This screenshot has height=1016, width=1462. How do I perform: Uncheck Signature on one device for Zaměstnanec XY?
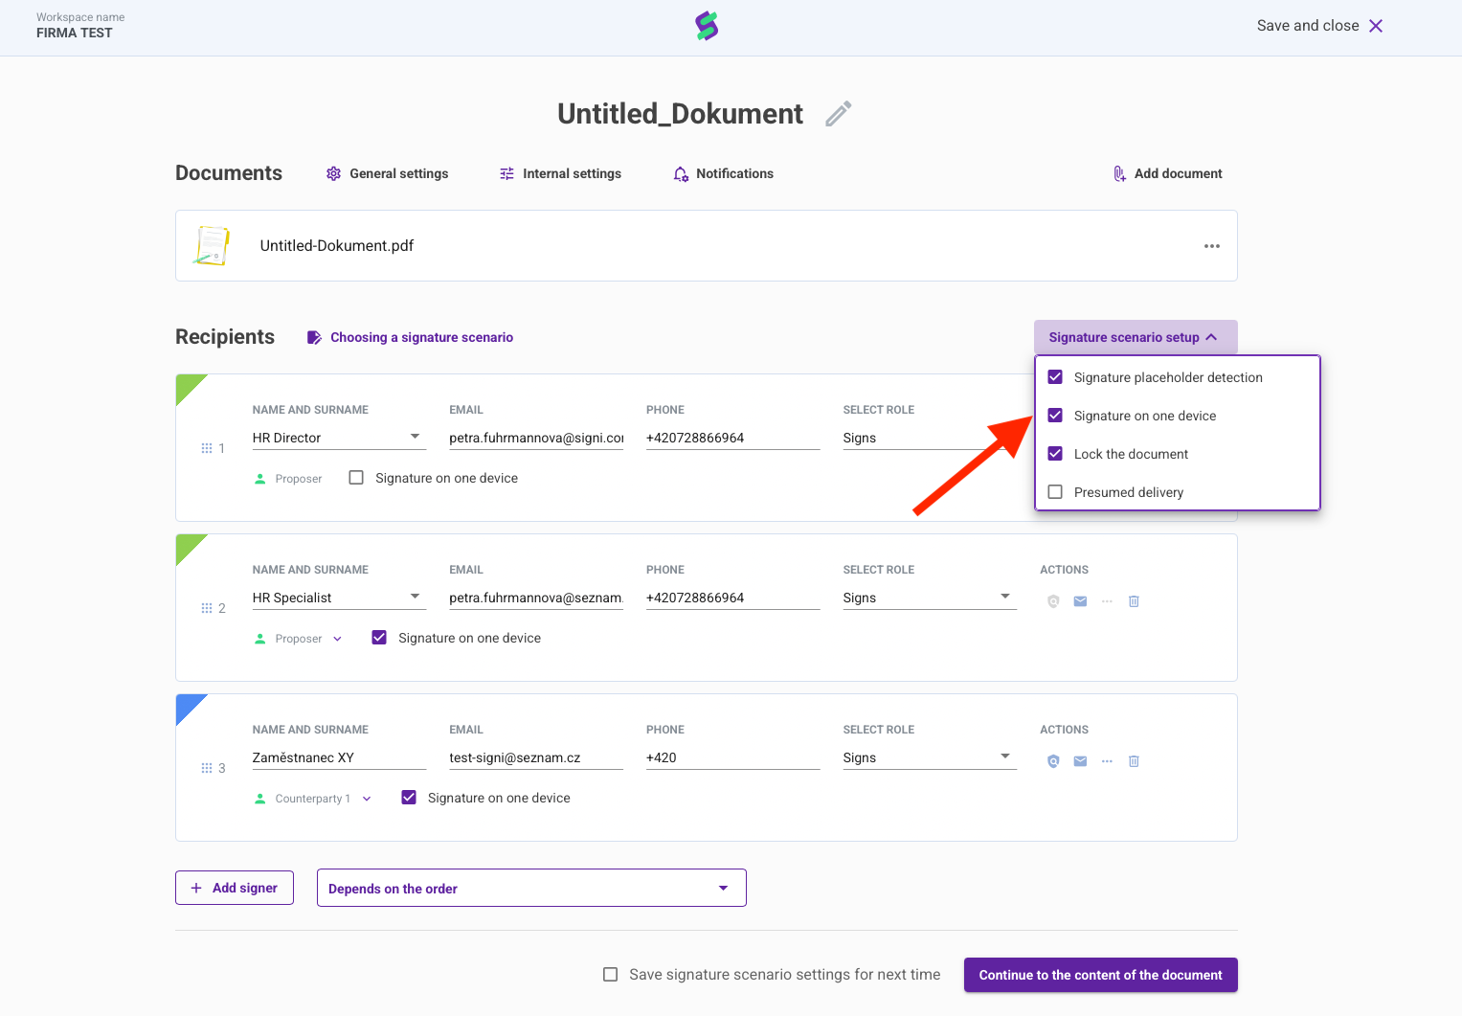(x=409, y=797)
